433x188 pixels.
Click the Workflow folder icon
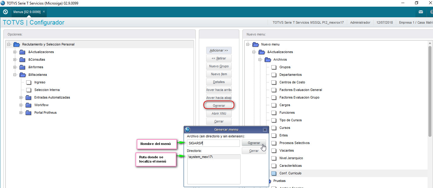29,105
